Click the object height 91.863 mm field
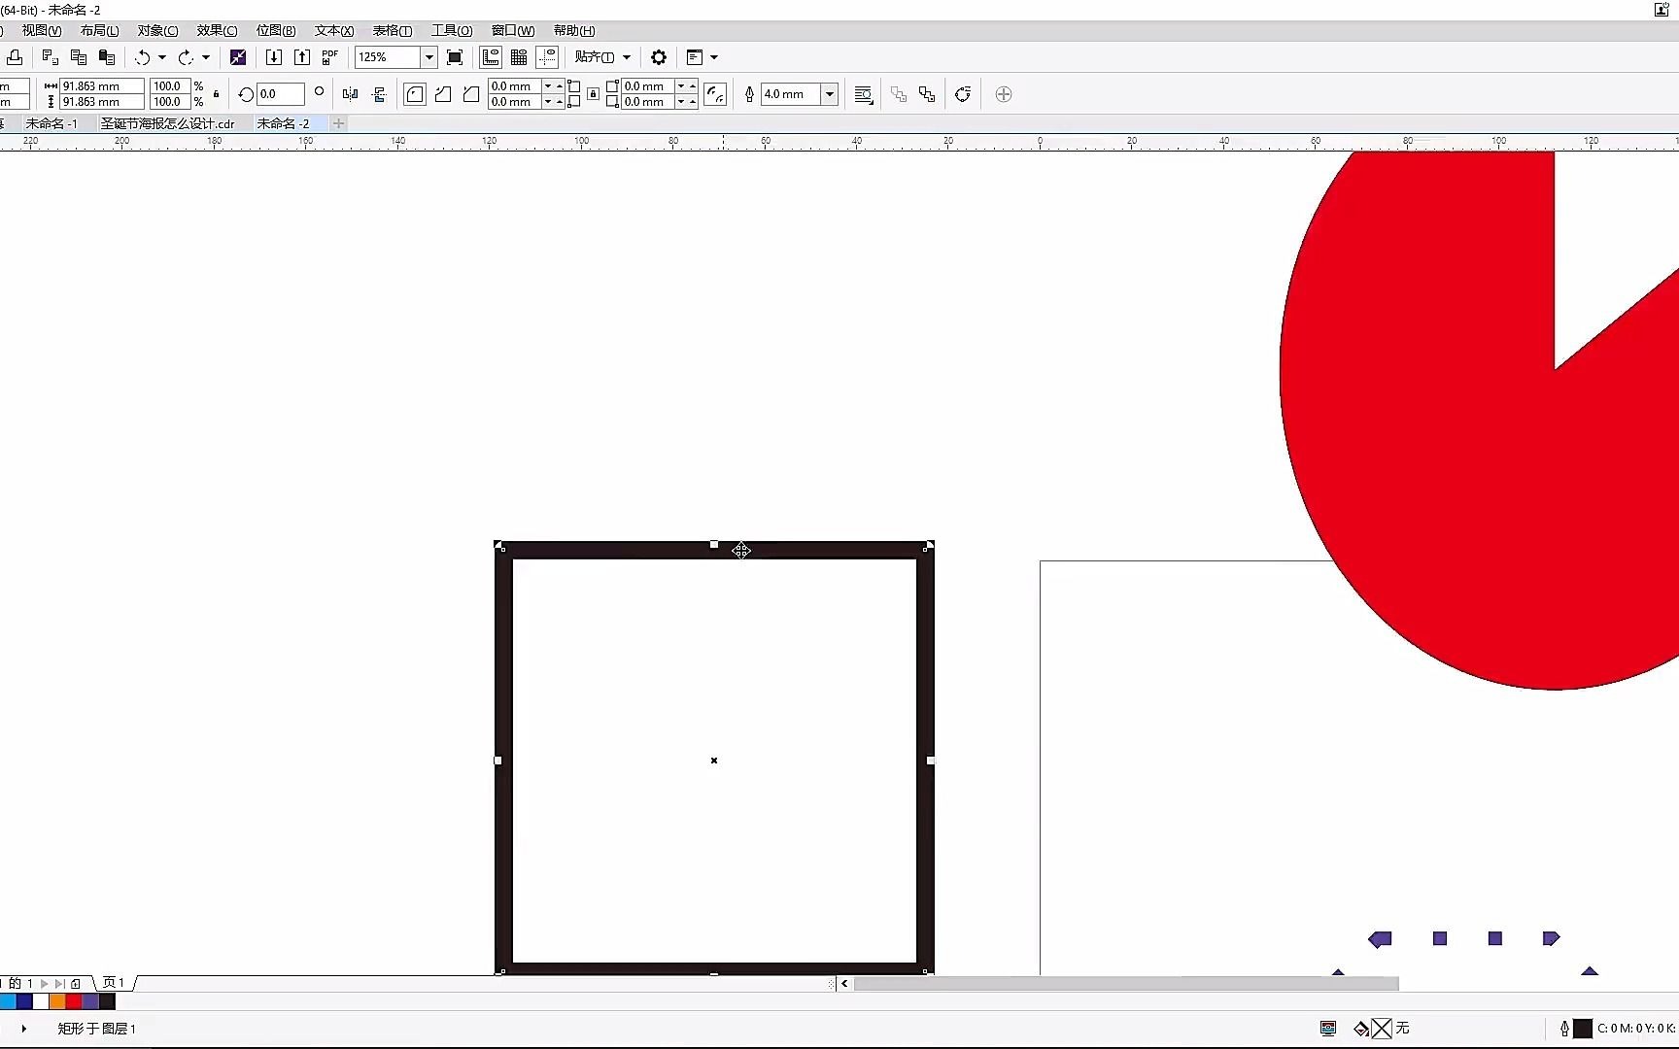The width and height of the screenshot is (1679, 1049). coord(102,102)
